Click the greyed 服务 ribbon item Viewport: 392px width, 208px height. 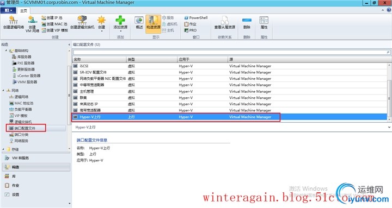coord(168,18)
